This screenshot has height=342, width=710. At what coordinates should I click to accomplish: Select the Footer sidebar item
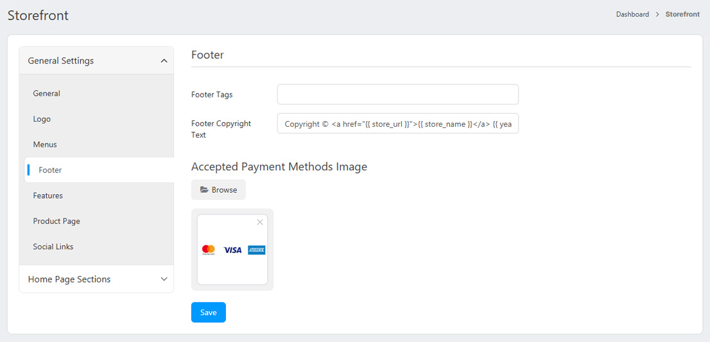coord(50,170)
